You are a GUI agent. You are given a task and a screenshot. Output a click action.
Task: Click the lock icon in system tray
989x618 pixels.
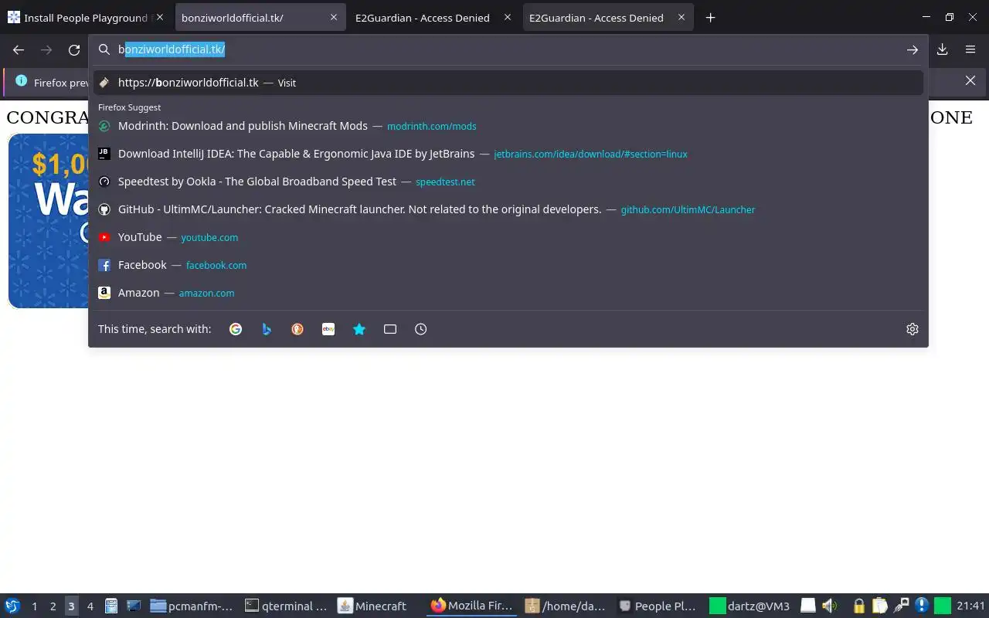[x=858, y=606]
